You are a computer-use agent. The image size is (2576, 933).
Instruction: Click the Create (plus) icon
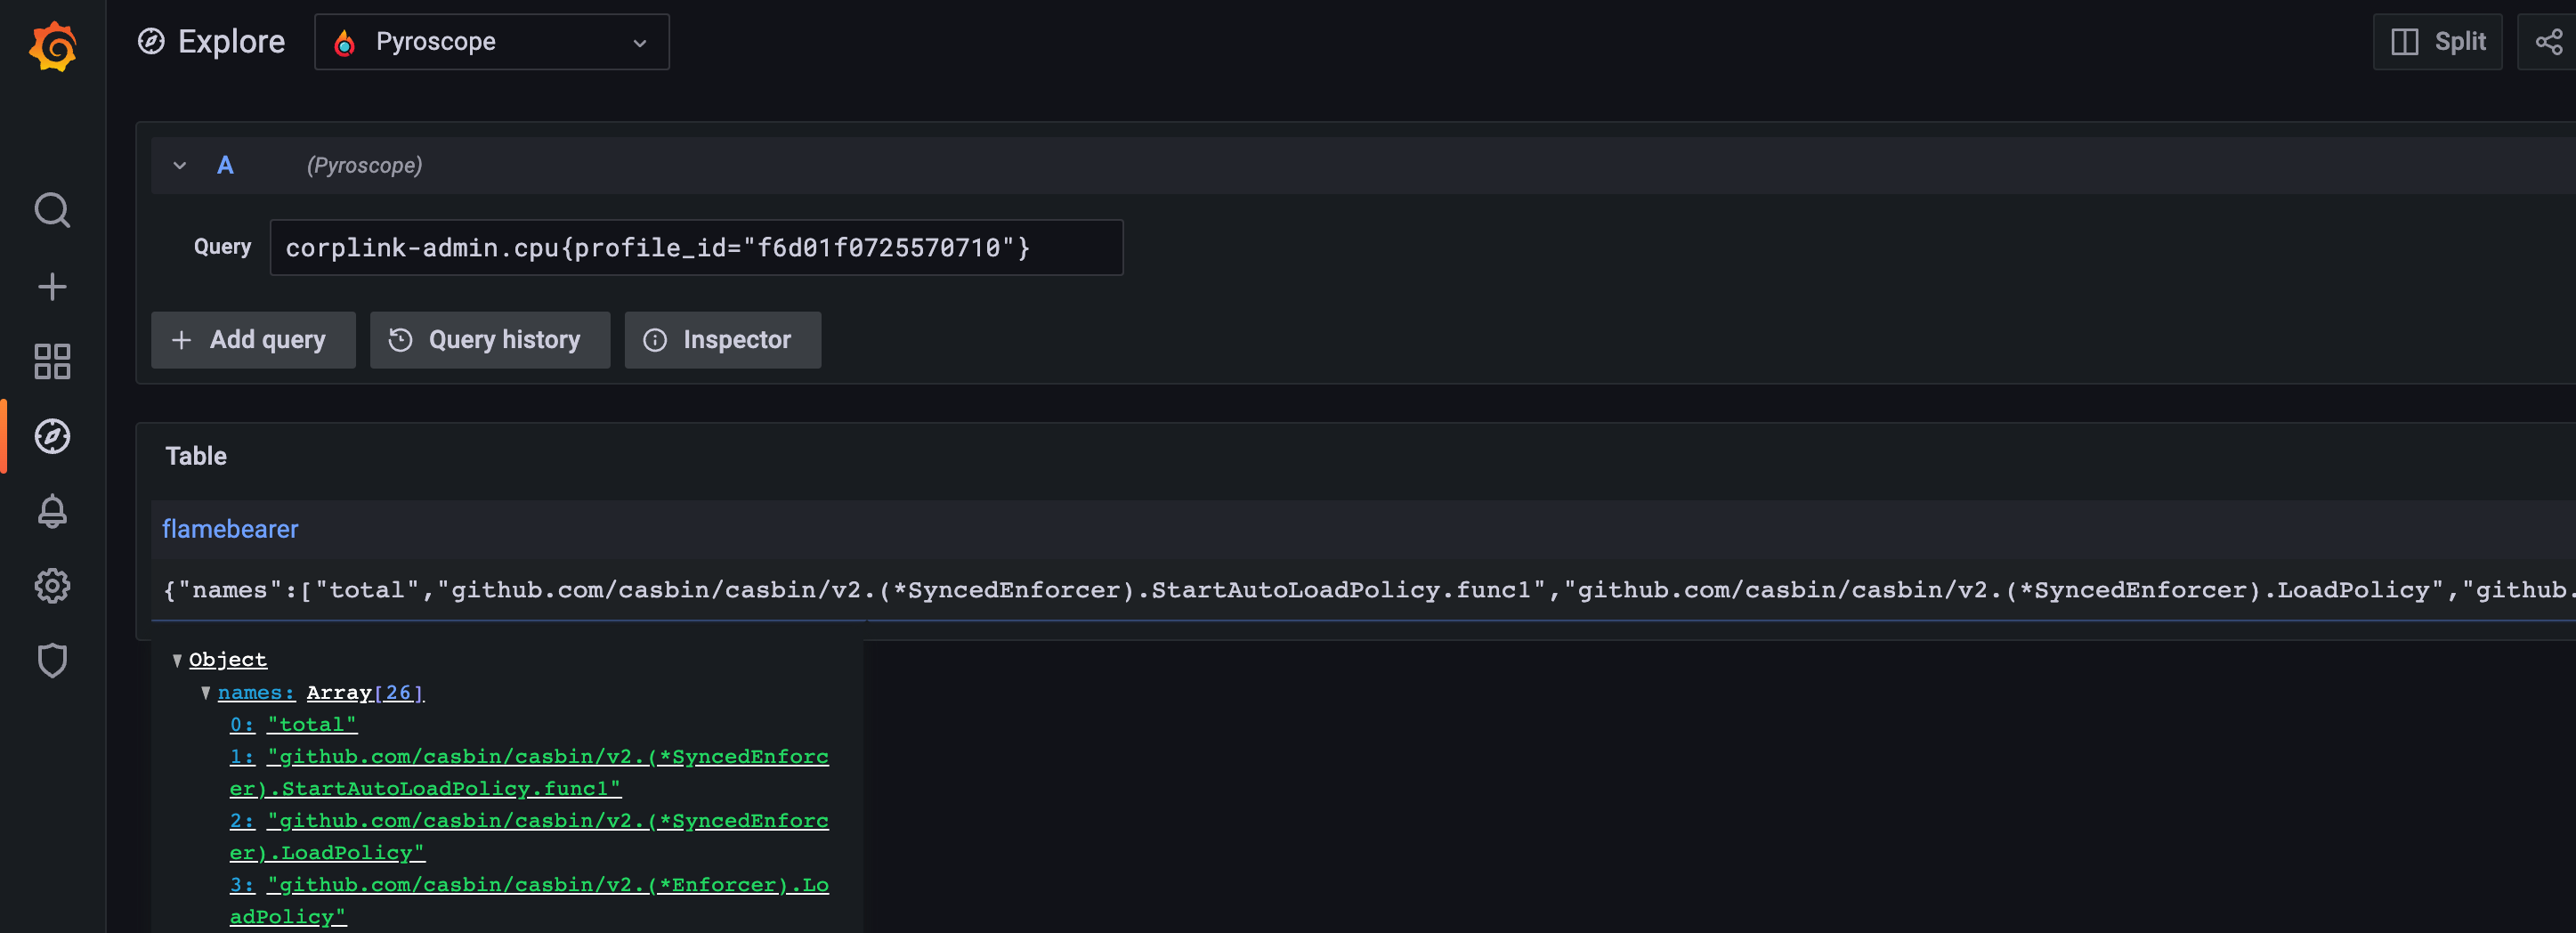(x=52, y=286)
